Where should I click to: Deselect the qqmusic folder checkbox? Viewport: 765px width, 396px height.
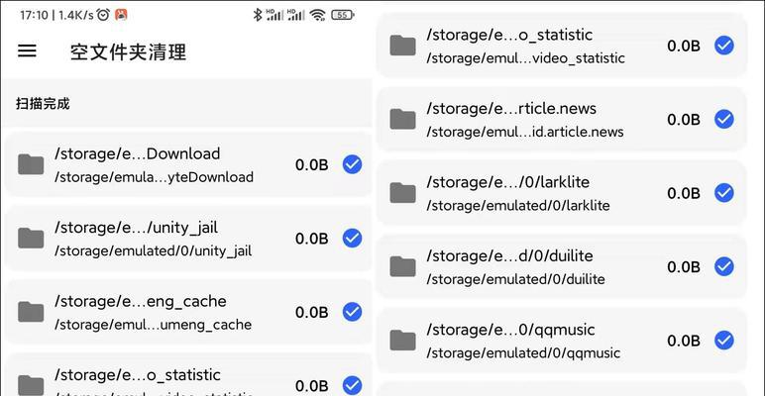724,341
